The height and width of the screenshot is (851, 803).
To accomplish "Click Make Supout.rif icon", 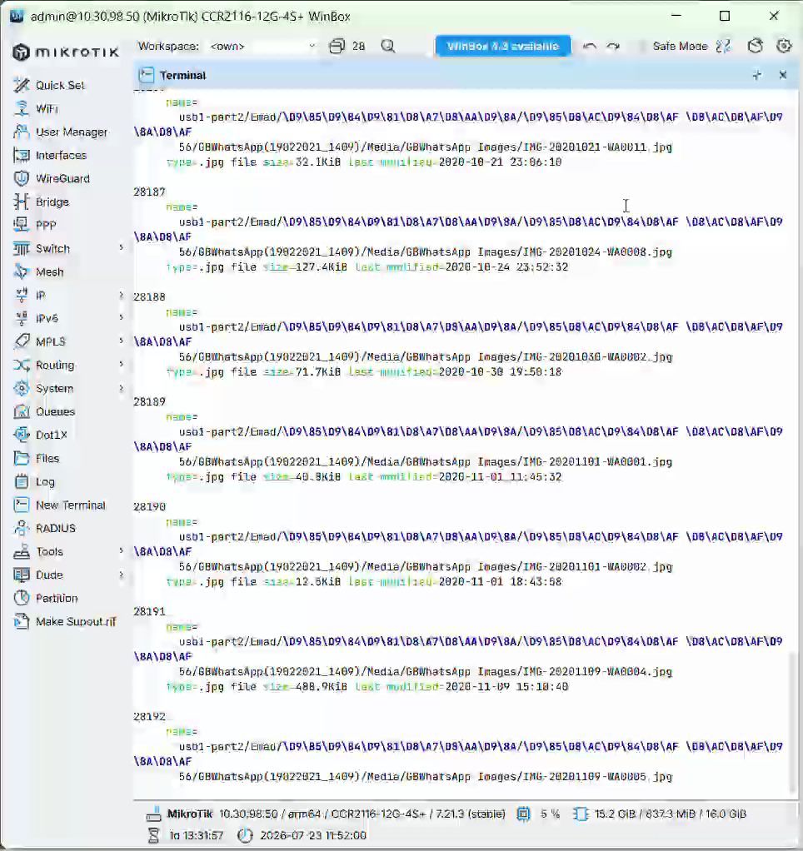I will coord(21,621).
